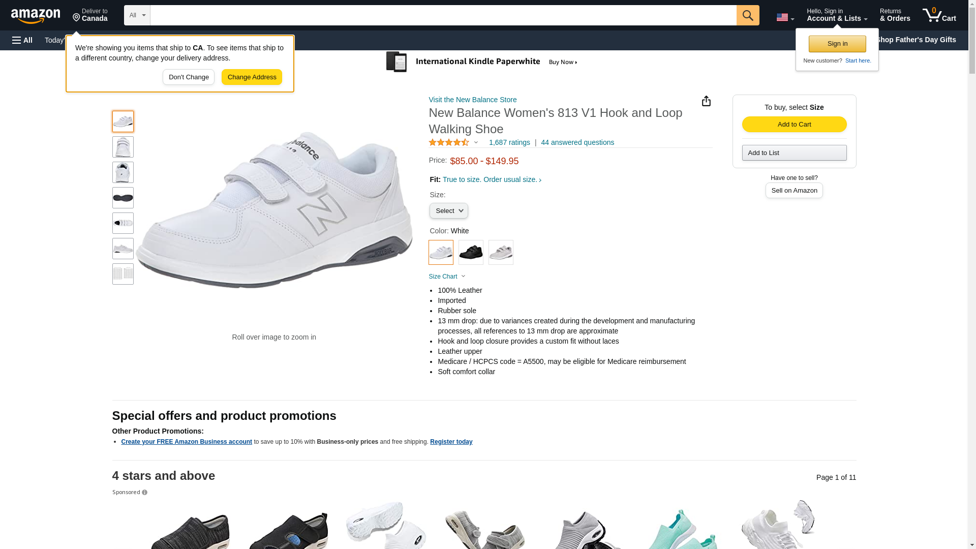Open the shopping cart

[x=939, y=15]
